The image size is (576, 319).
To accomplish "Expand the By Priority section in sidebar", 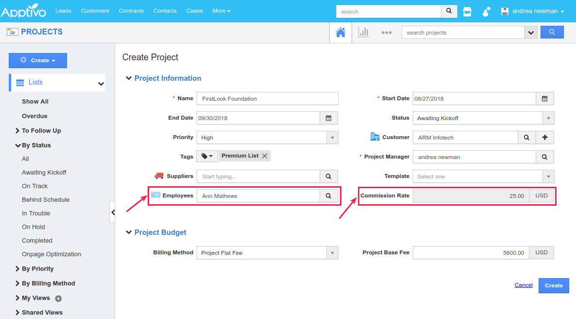I will pyautogui.click(x=35, y=268).
